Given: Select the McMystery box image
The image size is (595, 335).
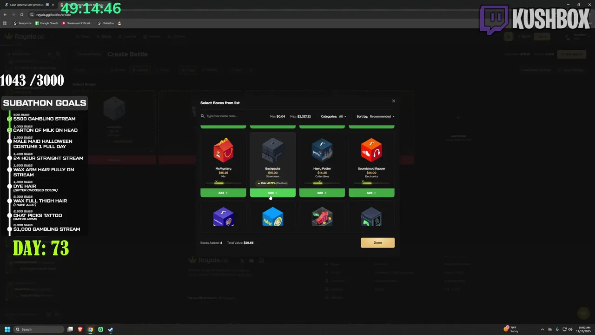Looking at the screenshot, I should coord(223,150).
